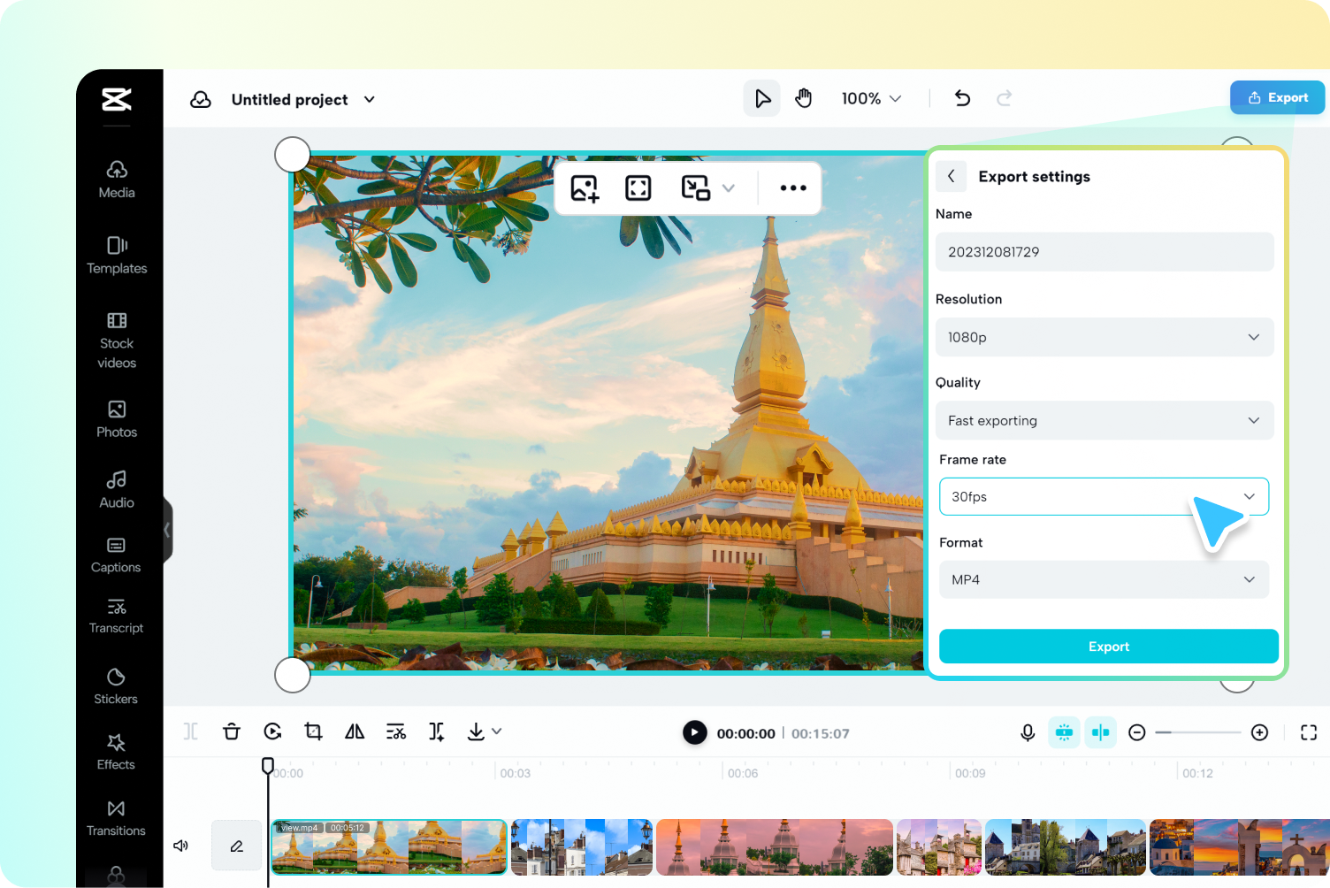Mute the video track audio

180,846
